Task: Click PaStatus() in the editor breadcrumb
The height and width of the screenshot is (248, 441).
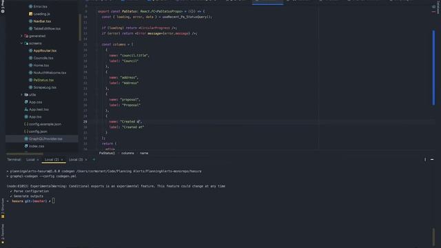Action: [107, 153]
